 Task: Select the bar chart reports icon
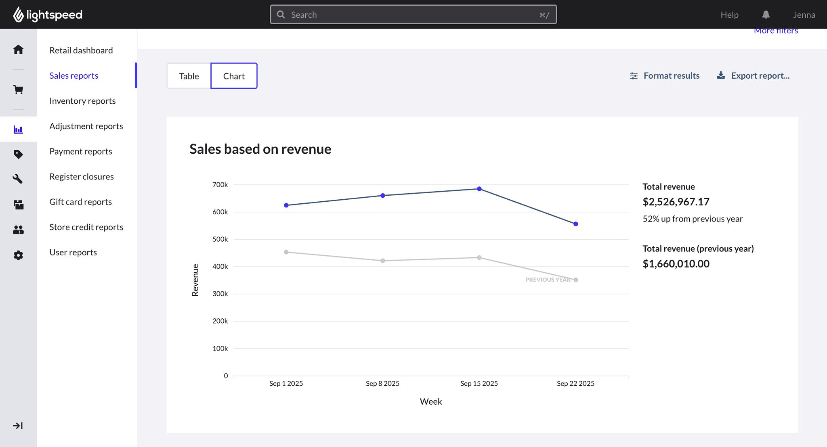pos(18,130)
